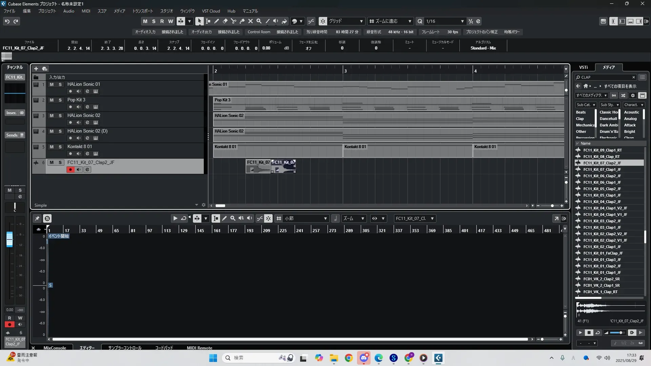
Task: Select the Glue tool
Action: [x=242, y=21]
